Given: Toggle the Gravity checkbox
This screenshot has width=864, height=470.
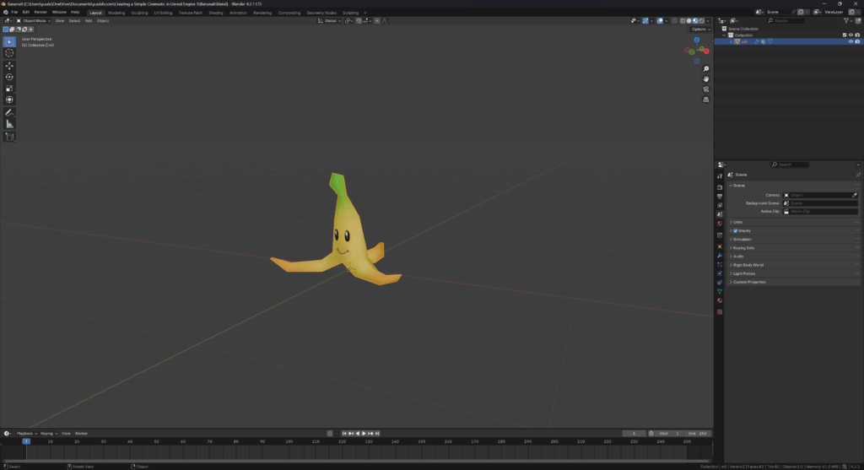Looking at the screenshot, I should (736, 230).
